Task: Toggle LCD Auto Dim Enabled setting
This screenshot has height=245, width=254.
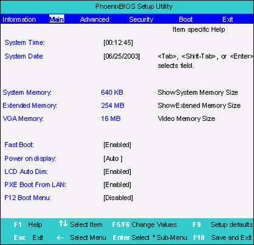Action: click(117, 171)
